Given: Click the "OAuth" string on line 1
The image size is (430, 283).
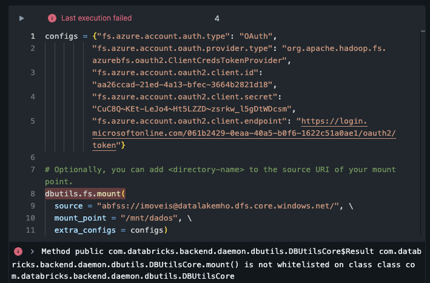Looking at the screenshot, I should 256,36.
